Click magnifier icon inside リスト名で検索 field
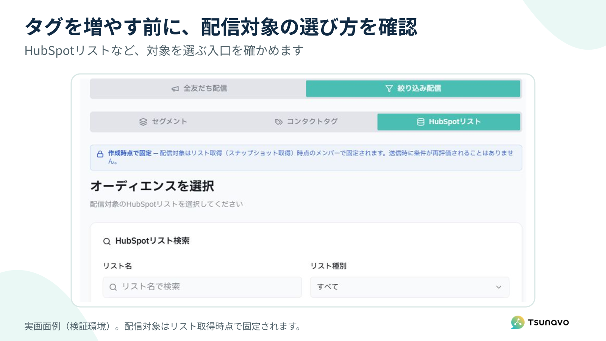This screenshot has height=341, width=606. click(x=113, y=287)
